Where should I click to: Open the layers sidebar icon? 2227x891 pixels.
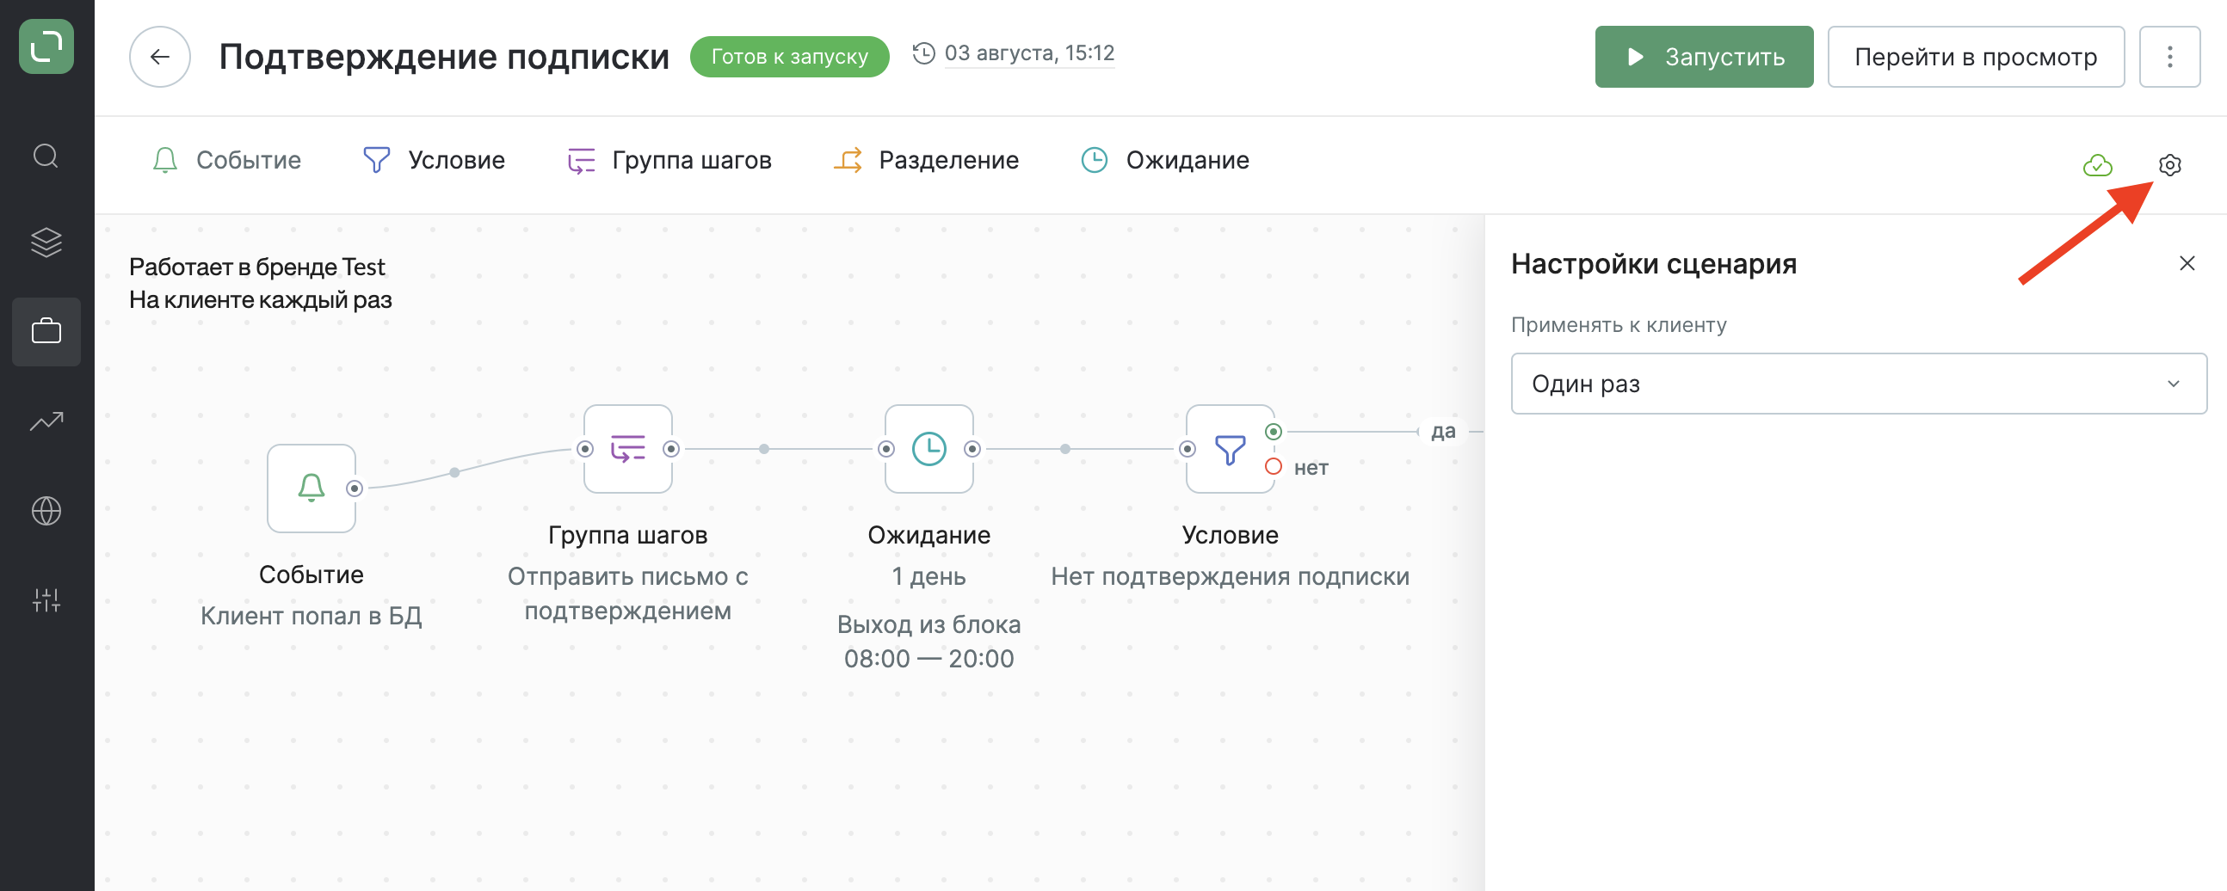tap(46, 243)
